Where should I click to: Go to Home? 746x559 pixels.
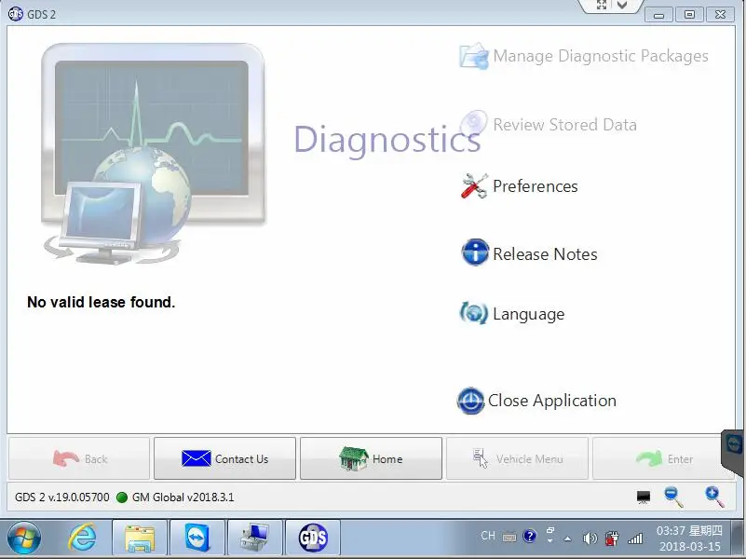(371, 458)
